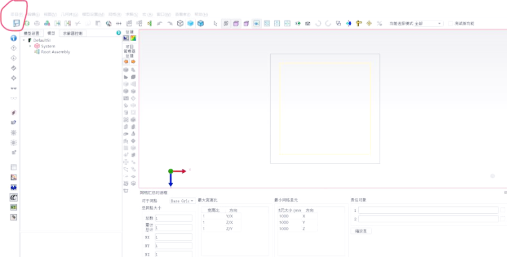Click the upward diamond arrow sidebar icon
507x257 pixels.
pos(14,48)
